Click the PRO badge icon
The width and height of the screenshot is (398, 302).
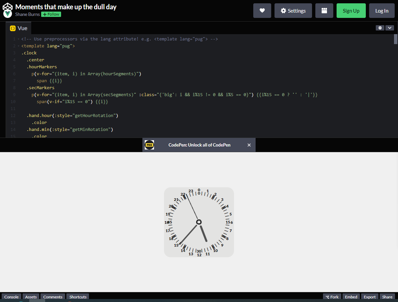149,145
